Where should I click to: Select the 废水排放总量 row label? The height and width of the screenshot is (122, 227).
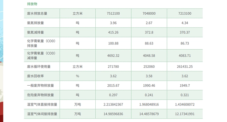37,14
